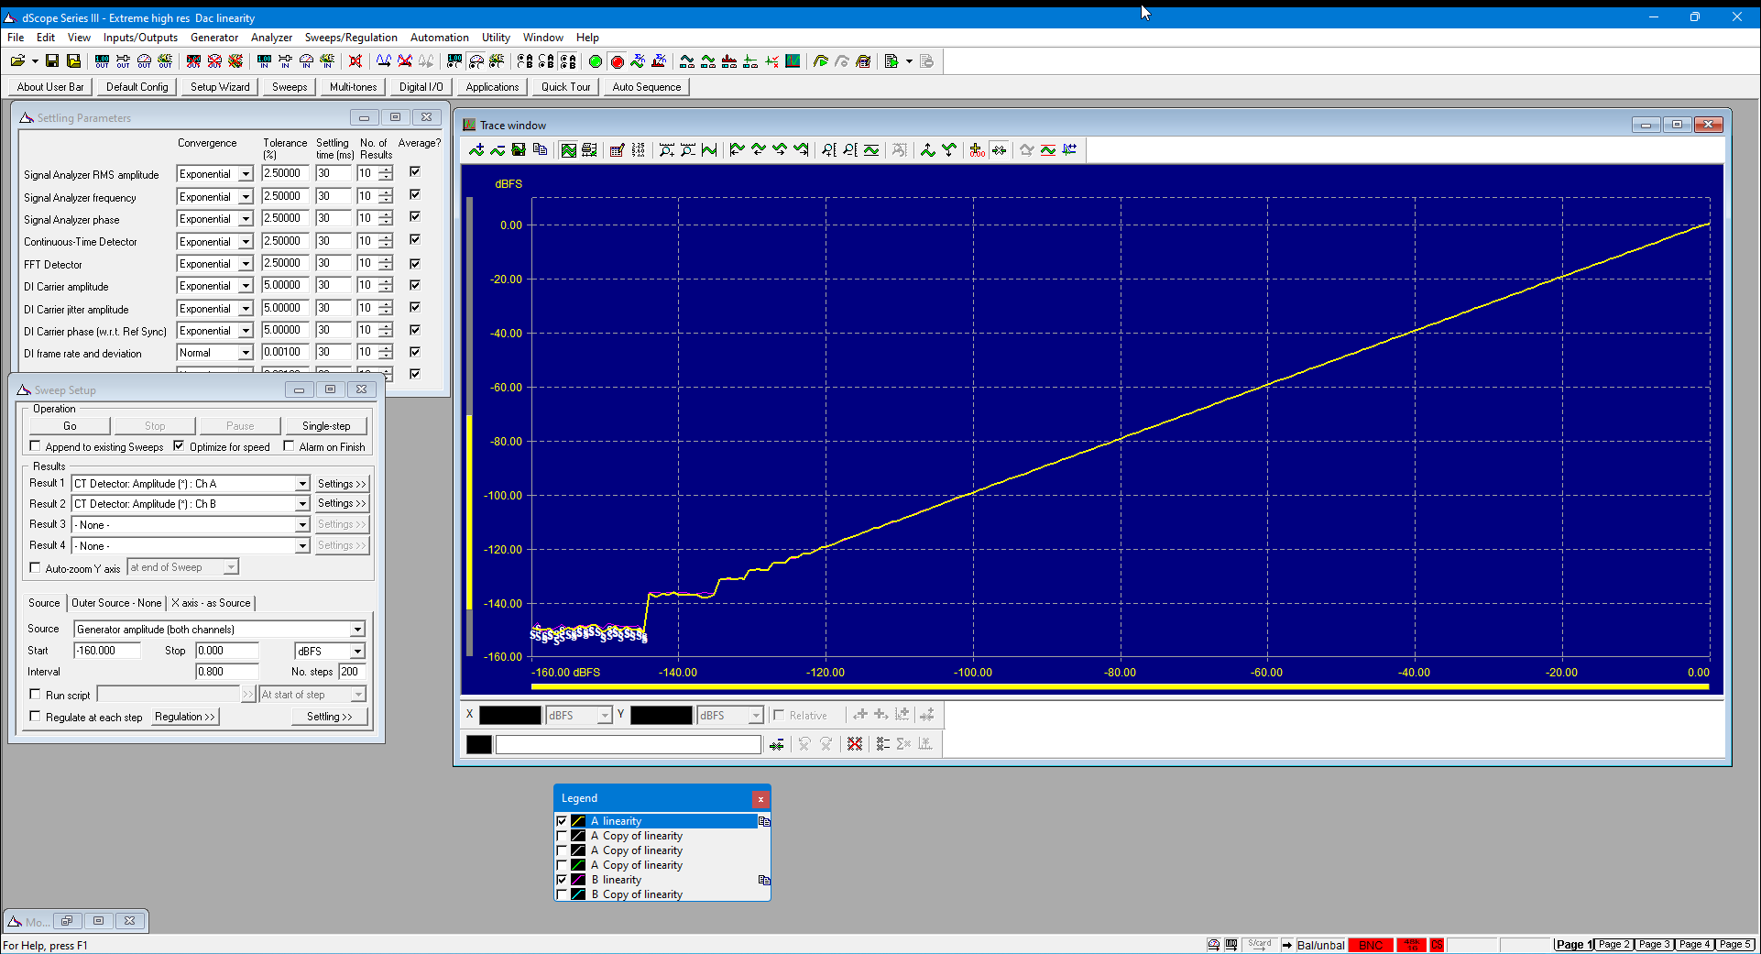Viewport: 1761px width, 954px height.
Task: Enable Alarm on Finish
Action: tap(289, 446)
